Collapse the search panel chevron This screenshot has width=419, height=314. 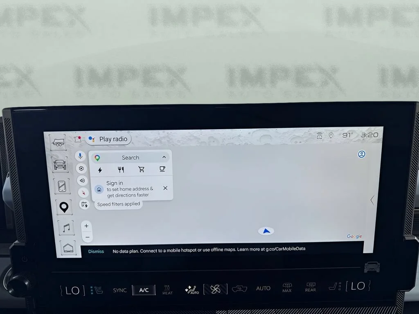click(x=164, y=157)
